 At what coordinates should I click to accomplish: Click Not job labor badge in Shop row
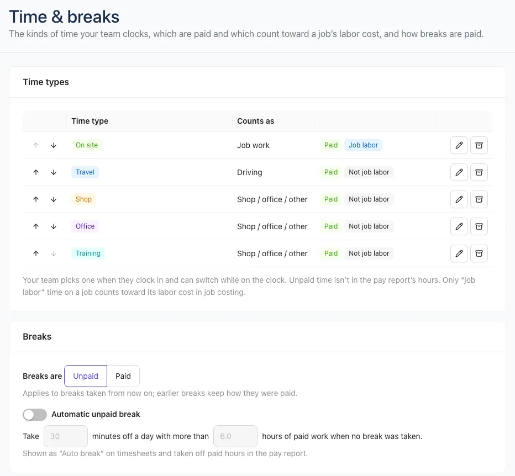tap(369, 199)
